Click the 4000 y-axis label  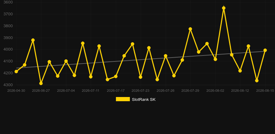(x=8, y=50)
